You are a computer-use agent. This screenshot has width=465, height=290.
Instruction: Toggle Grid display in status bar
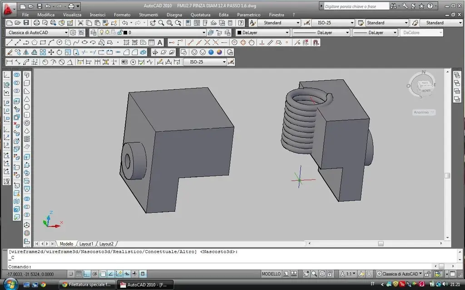[x=79, y=274]
